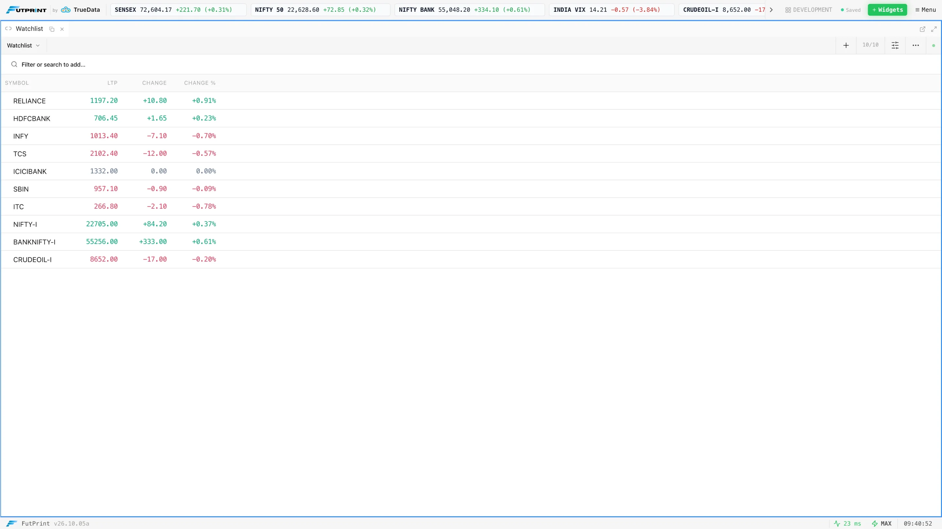Click the DEVELOPMENT layout grid icon

(788, 10)
